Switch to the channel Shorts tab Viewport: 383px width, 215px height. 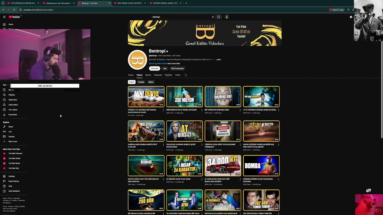(x=148, y=75)
